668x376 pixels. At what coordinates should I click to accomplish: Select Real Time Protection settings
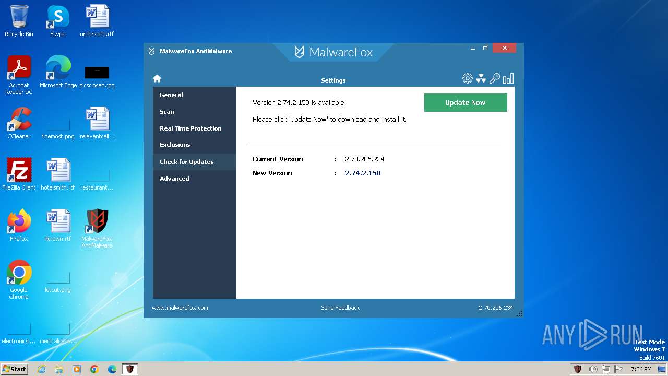195,128
